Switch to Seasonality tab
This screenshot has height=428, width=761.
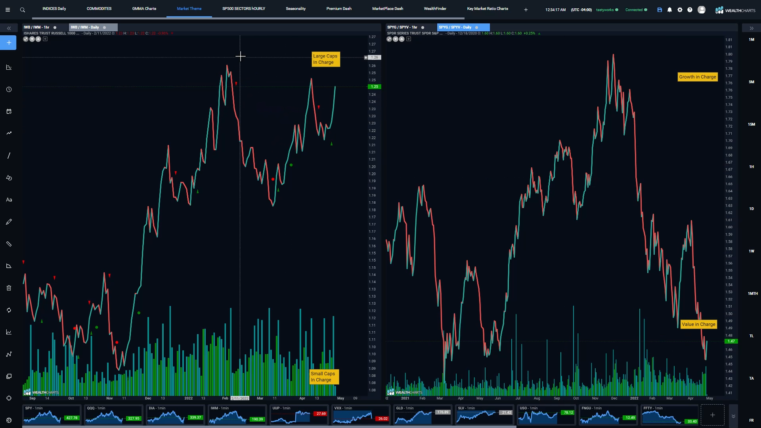[x=296, y=9]
